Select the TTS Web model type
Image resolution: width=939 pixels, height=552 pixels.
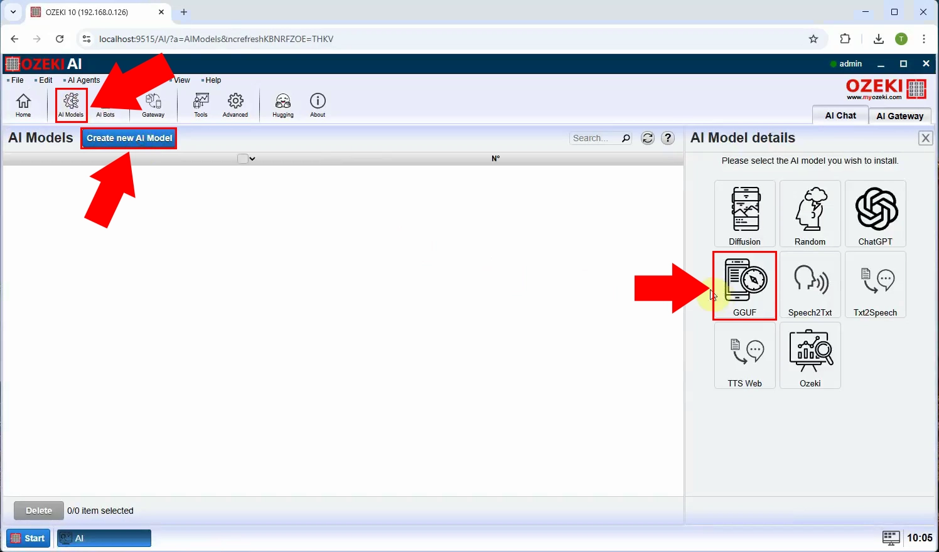click(745, 356)
